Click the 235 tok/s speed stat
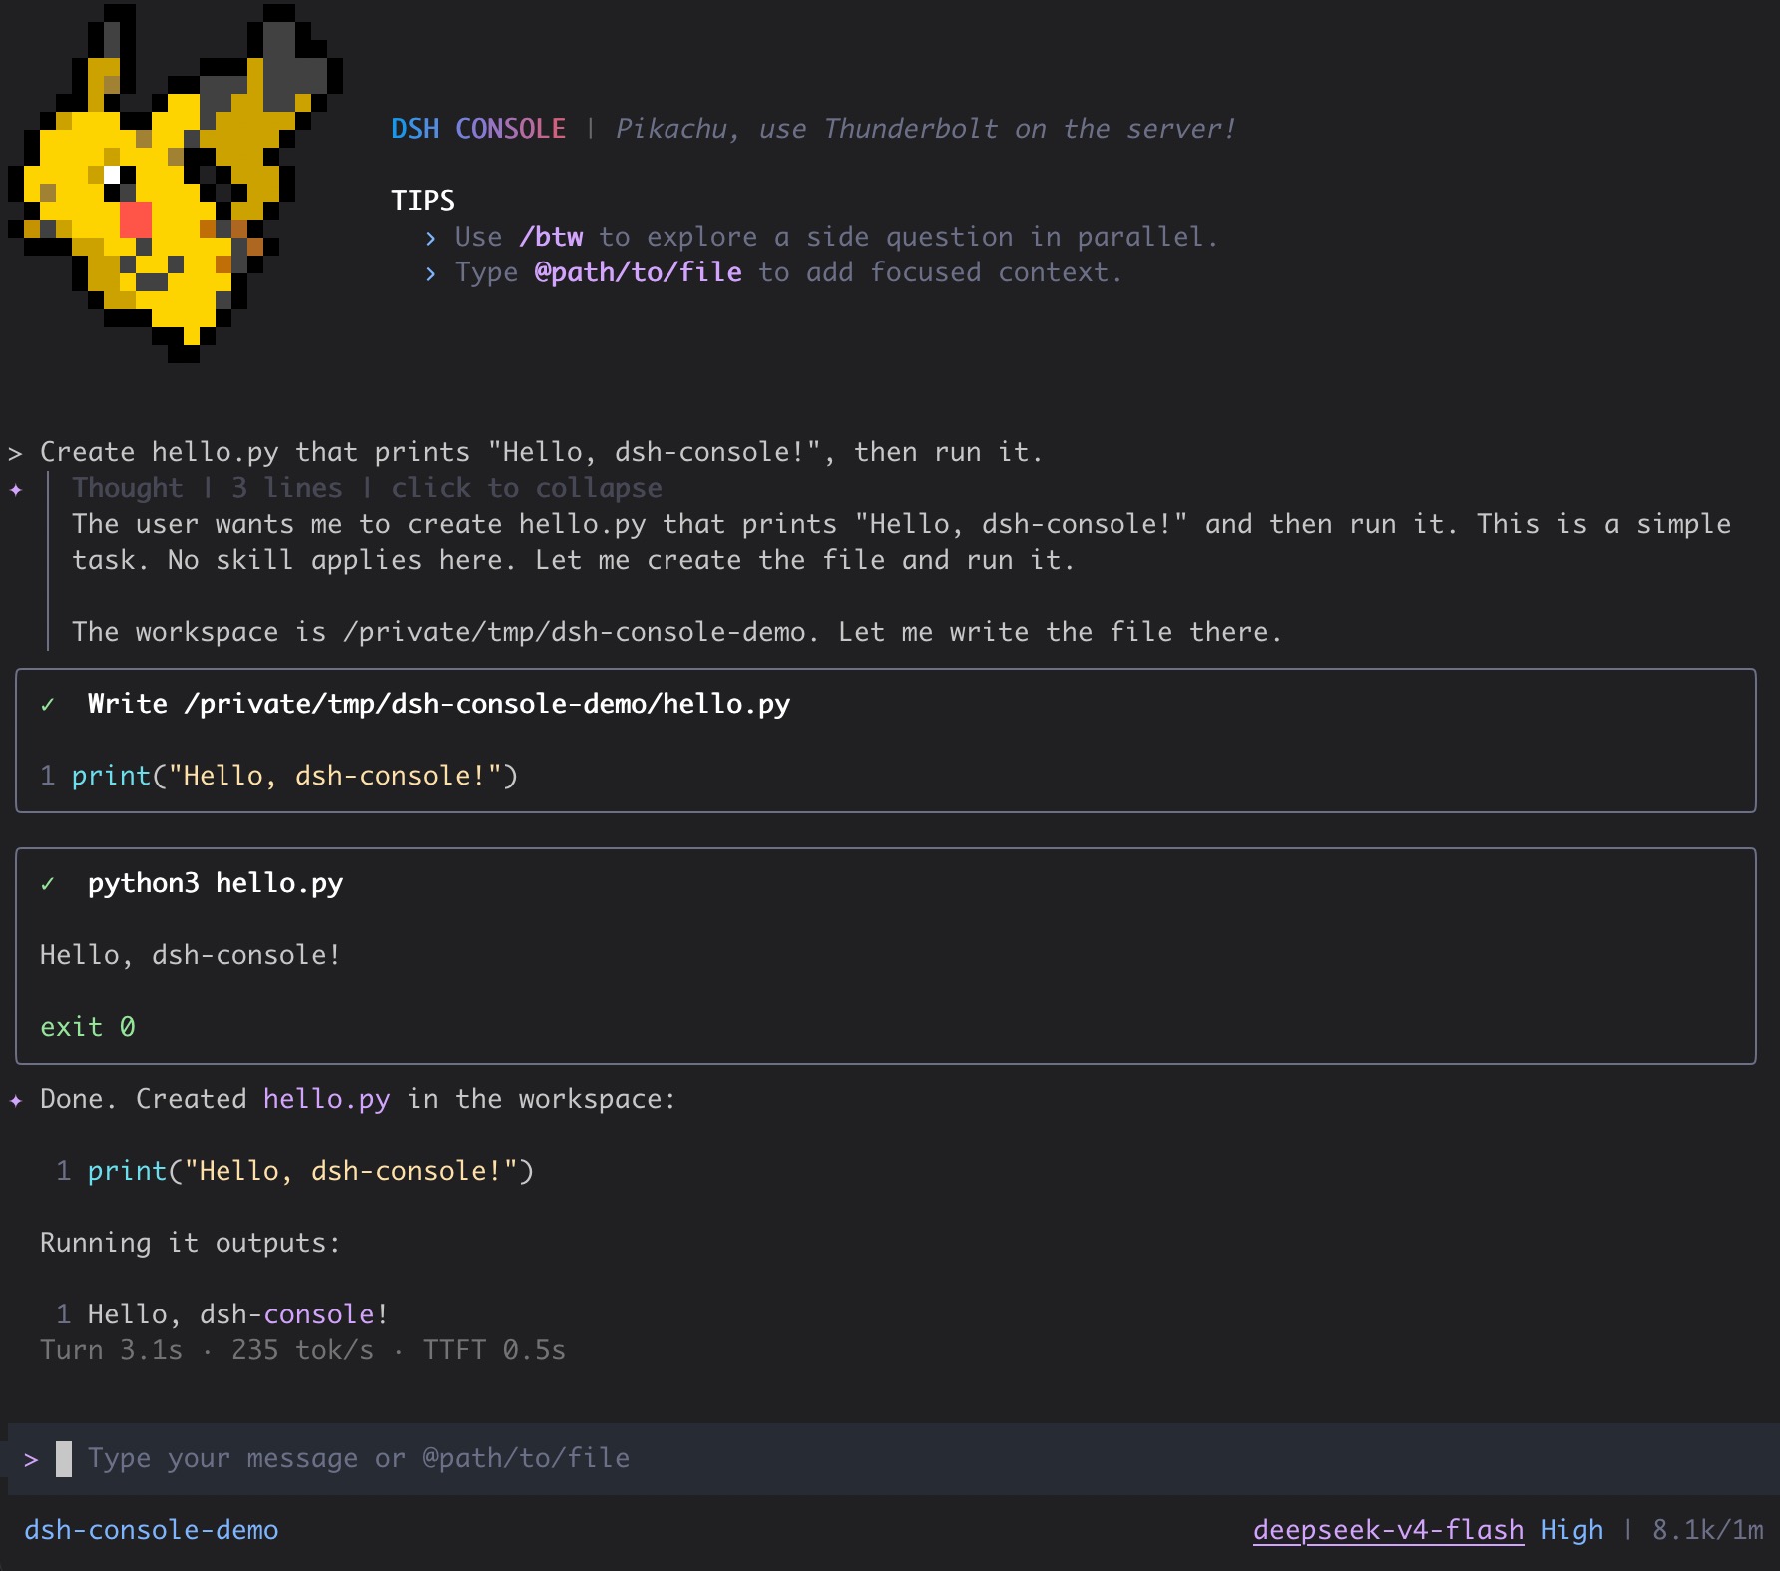The width and height of the screenshot is (1780, 1571). 303,1350
